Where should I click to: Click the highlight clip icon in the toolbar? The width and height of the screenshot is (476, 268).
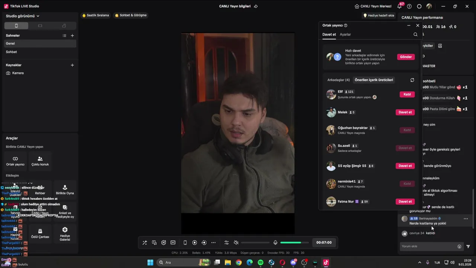(173, 243)
